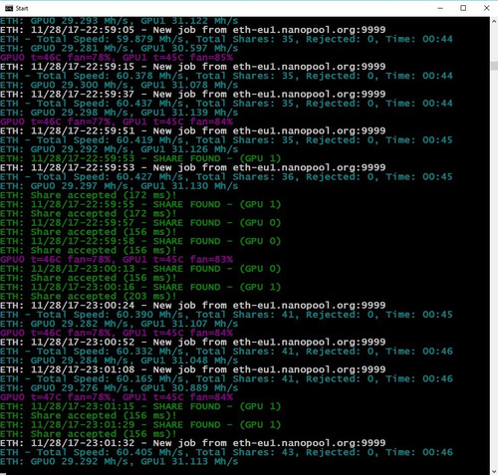Screen dimensions: 498x475
Task: Select the 23:00:52 New job line
Action: pos(193,343)
